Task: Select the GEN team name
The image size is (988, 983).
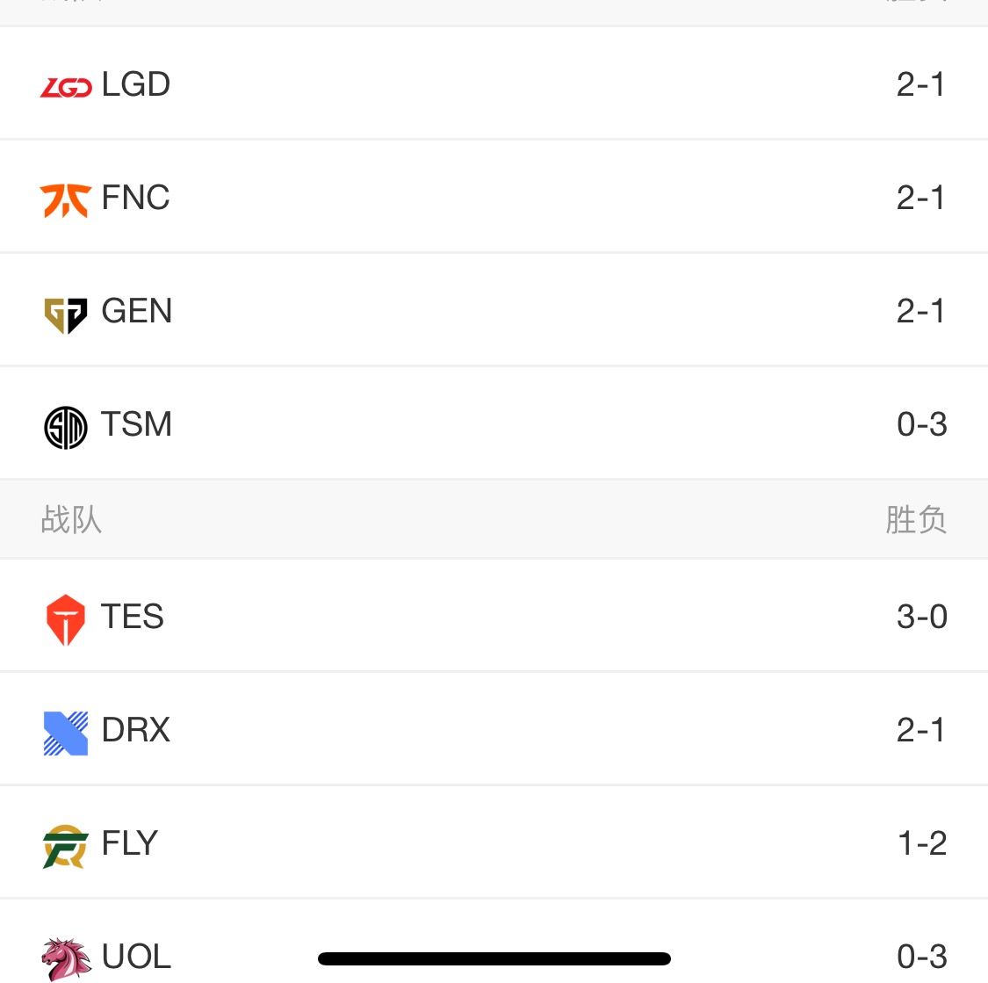Action: click(x=137, y=311)
